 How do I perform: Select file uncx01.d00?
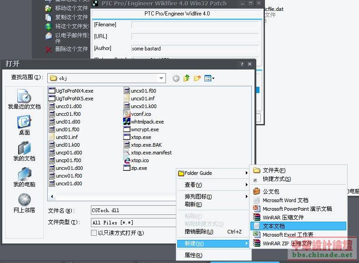(x=66, y=184)
